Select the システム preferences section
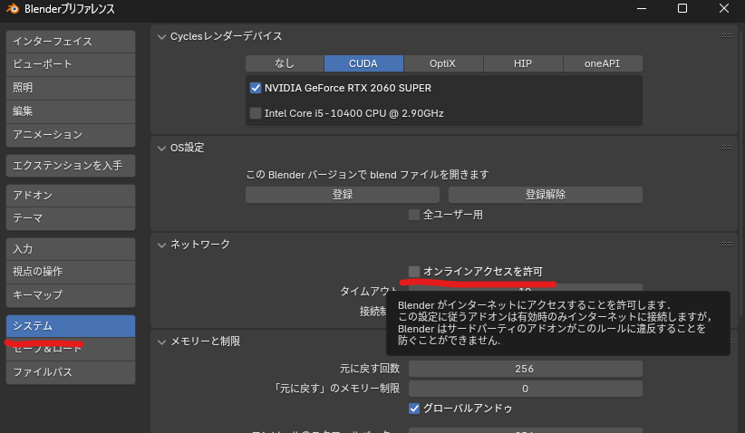 [71, 326]
